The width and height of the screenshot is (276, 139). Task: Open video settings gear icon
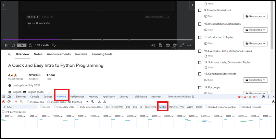tap(175, 45)
